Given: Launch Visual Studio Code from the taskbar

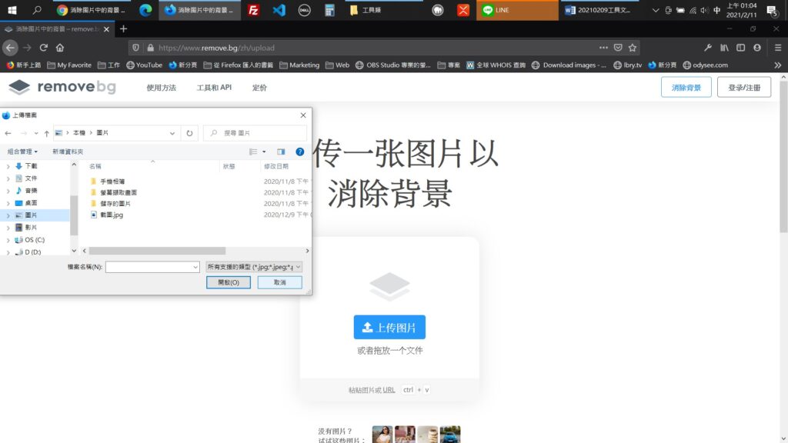Looking at the screenshot, I should (279, 11).
